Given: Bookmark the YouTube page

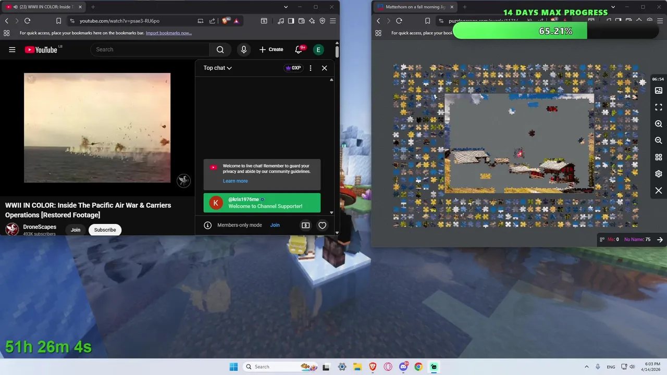Looking at the screenshot, I should click(x=58, y=21).
